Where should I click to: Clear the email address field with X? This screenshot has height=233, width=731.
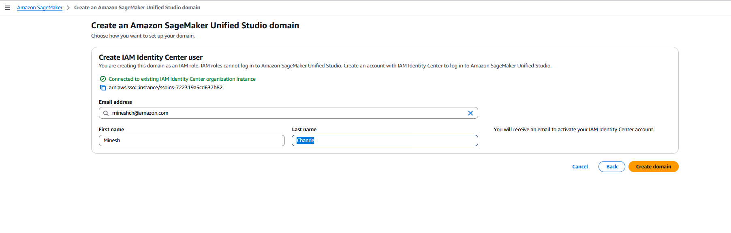(470, 113)
